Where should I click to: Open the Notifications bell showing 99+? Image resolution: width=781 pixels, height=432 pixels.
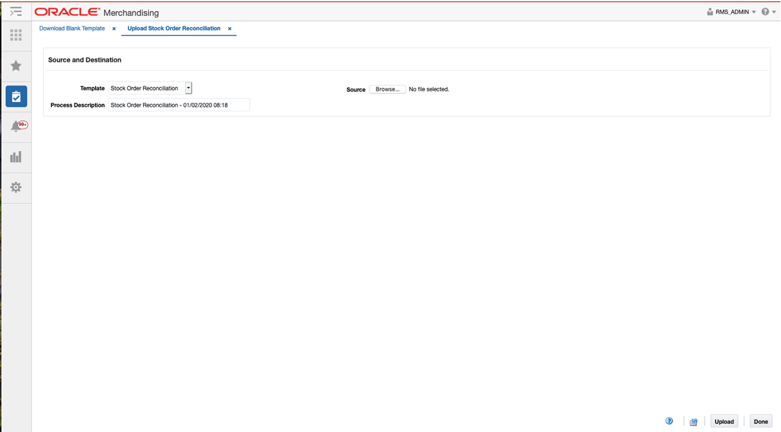point(16,126)
